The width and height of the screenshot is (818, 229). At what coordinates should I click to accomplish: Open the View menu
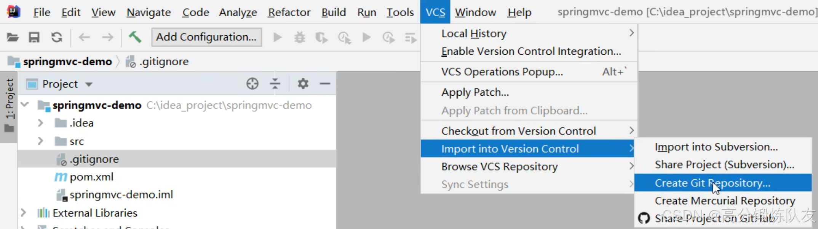tap(103, 12)
